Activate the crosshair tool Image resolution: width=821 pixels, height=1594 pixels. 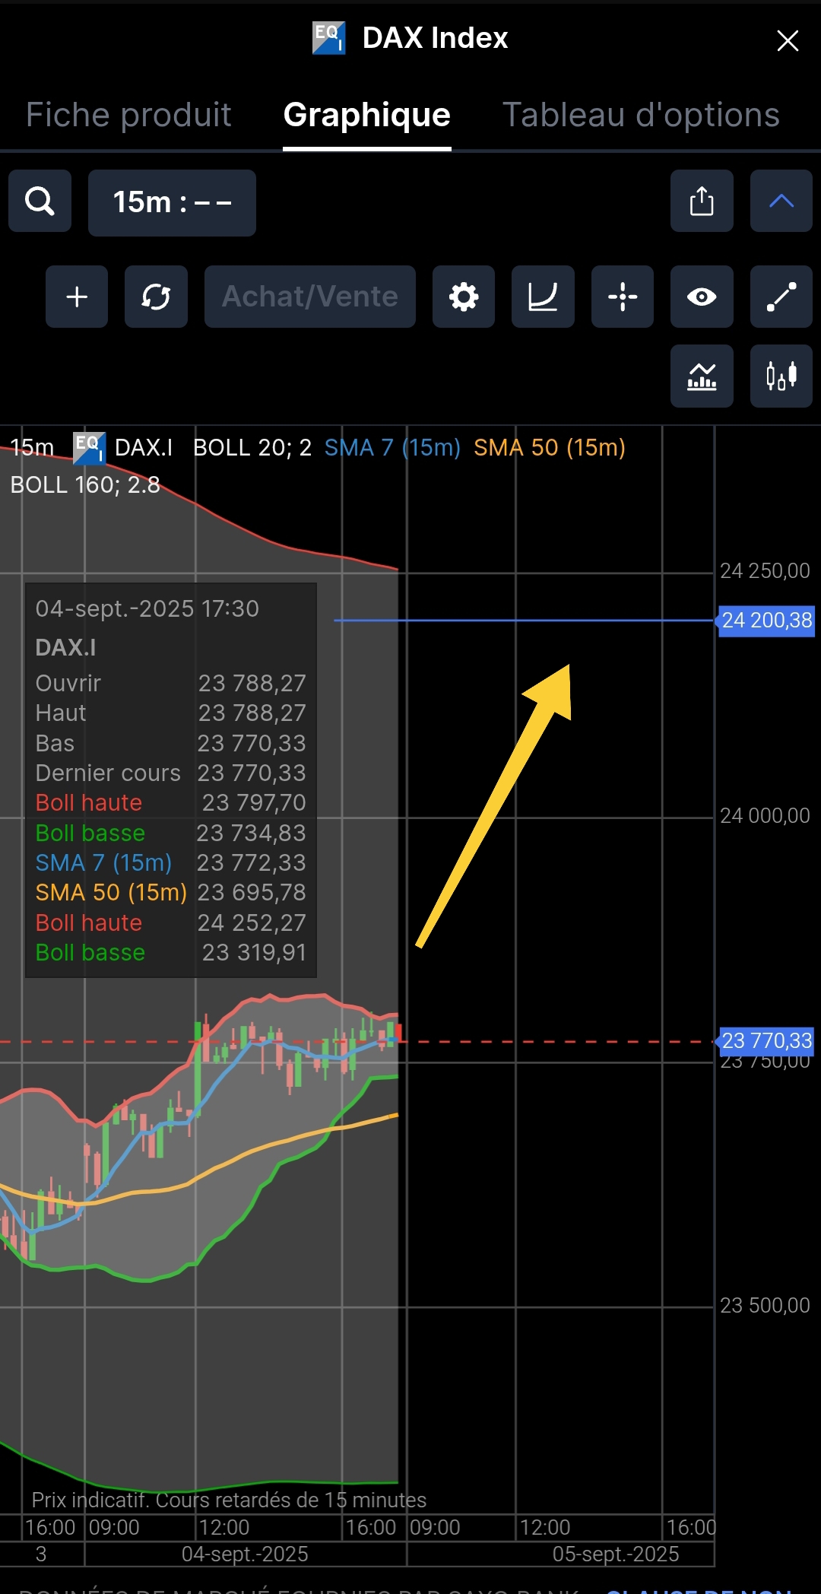click(x=623, y=297)
